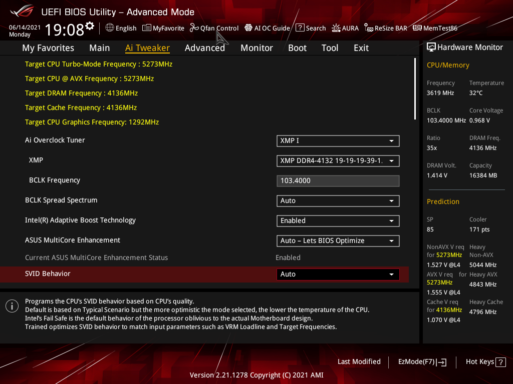The height and width of the screenshot is (384, 513).
Task: Click the Search question mark icon
Action: tap(300, 28)
